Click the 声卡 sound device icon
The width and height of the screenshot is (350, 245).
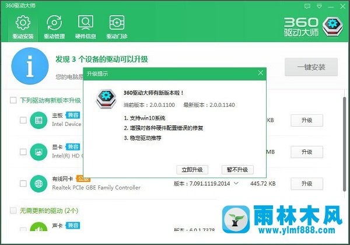38,227
